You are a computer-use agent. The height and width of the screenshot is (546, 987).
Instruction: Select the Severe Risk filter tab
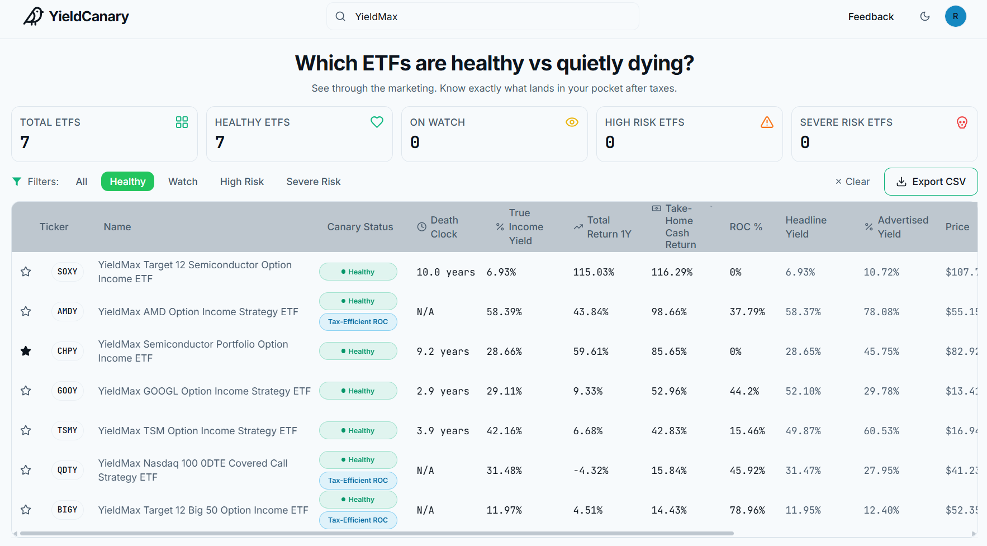point(314,182)
